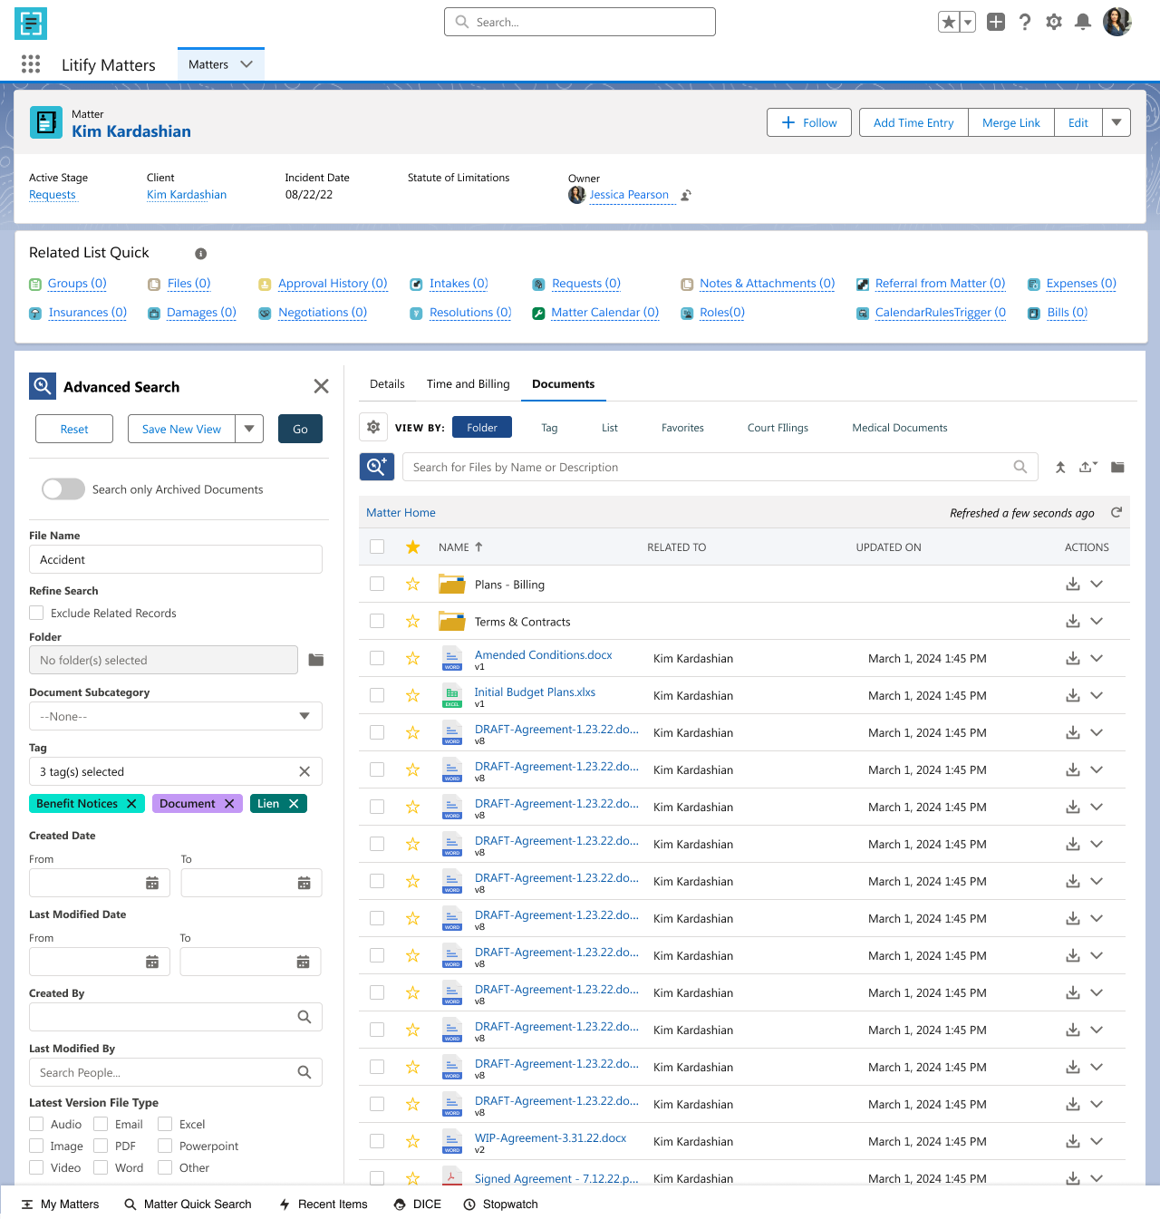Switch to the Details tab
Viewport: 1160px width, 1219px height.
pos(387,383)
